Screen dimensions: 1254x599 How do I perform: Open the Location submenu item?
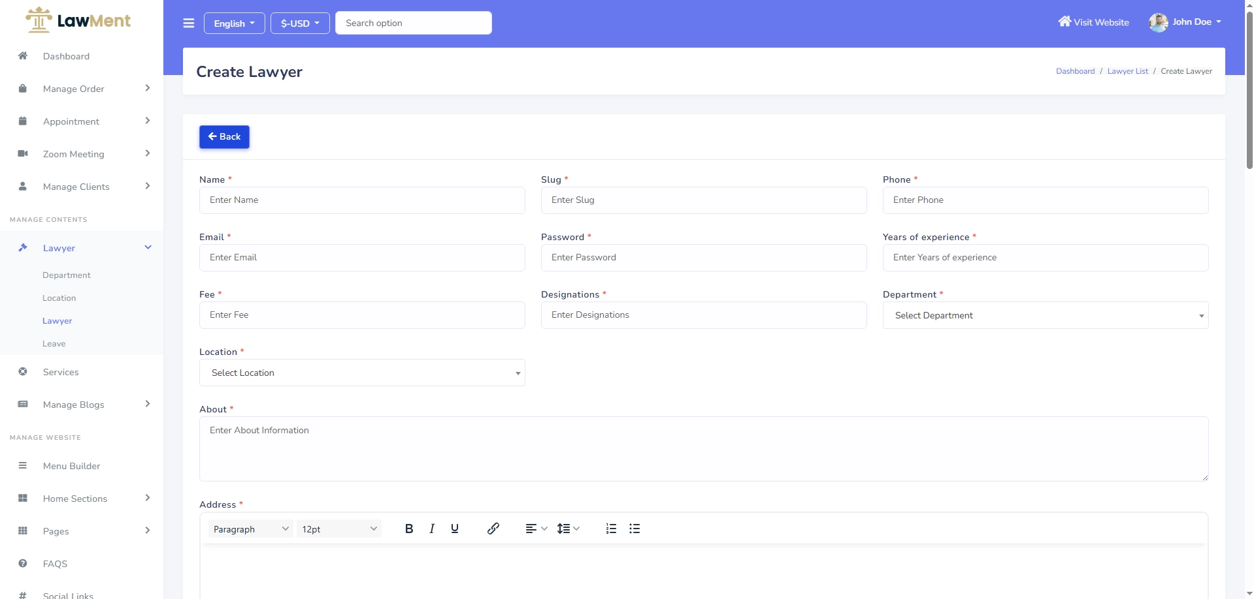(59, 298)
